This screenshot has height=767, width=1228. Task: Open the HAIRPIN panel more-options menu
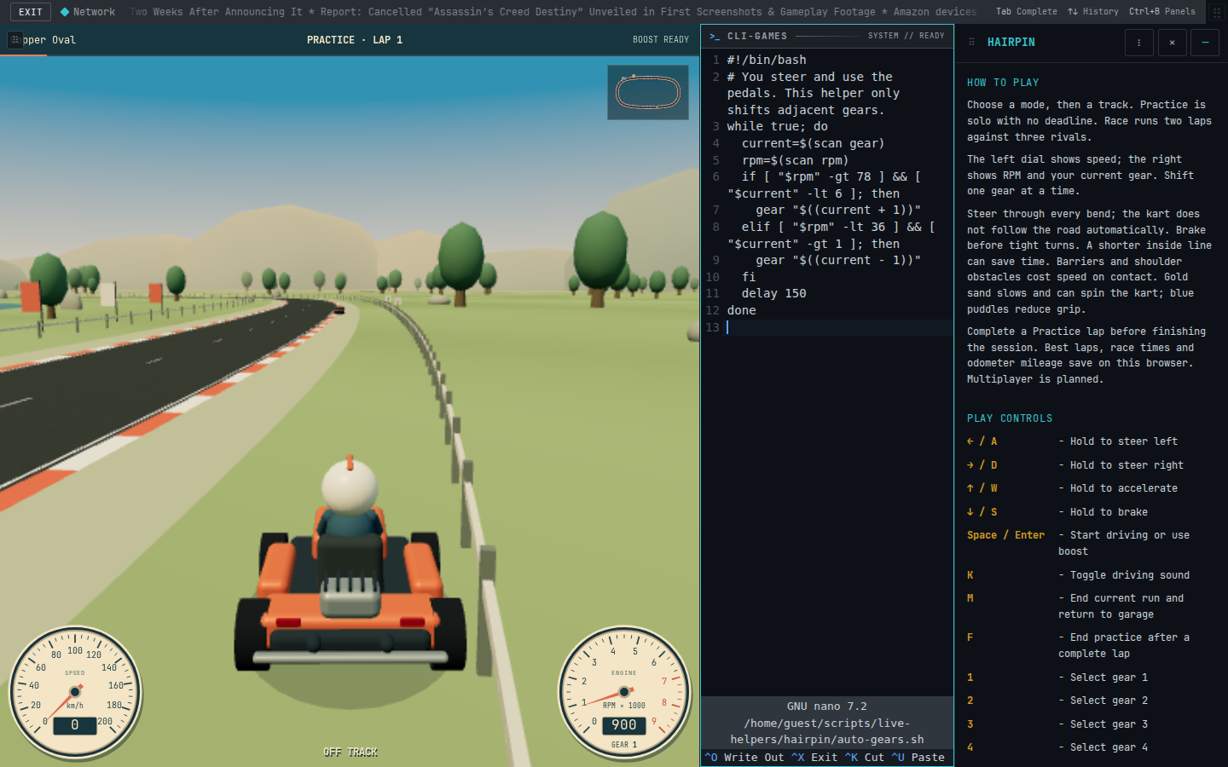tap(1138, 43)
